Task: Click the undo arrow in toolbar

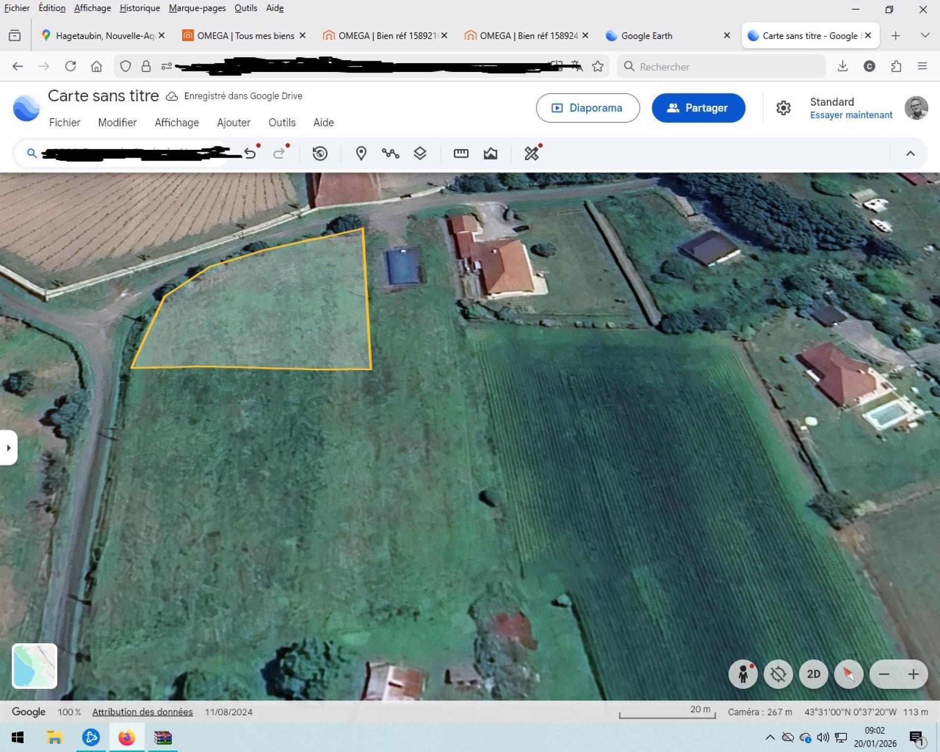Action: point(250,154)
